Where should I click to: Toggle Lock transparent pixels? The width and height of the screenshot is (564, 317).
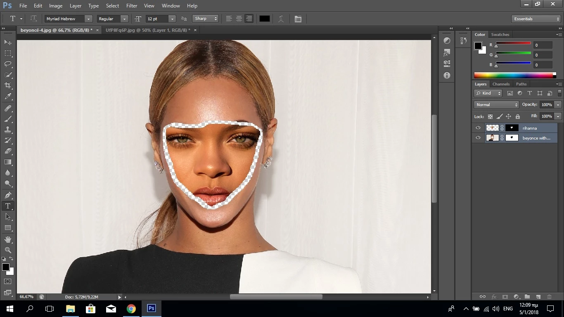pyautogui.click(x=490, y=116)
